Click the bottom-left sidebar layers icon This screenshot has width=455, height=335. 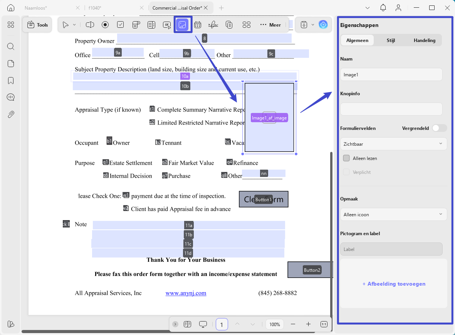tap(11, 324)
